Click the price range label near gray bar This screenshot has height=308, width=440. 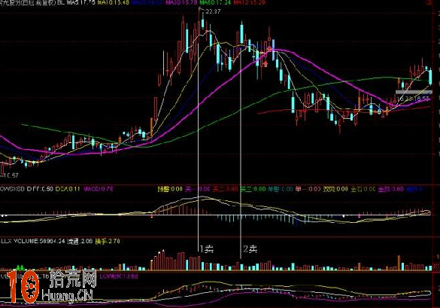click(413, 99)
